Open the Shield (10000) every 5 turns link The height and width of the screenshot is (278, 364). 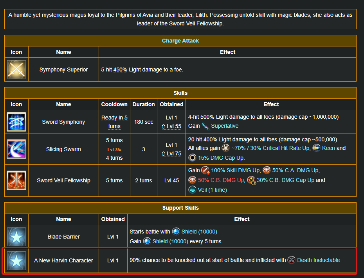tap(170, 241)
